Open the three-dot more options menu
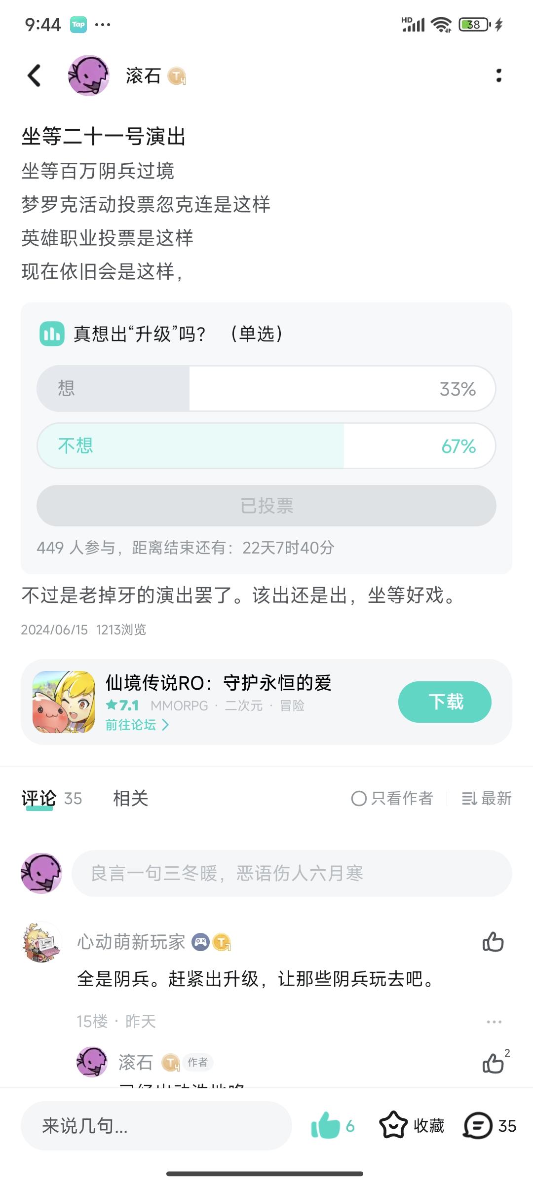Image resolution: width=533 pixels, height=1184 pixels. (498, 75)
